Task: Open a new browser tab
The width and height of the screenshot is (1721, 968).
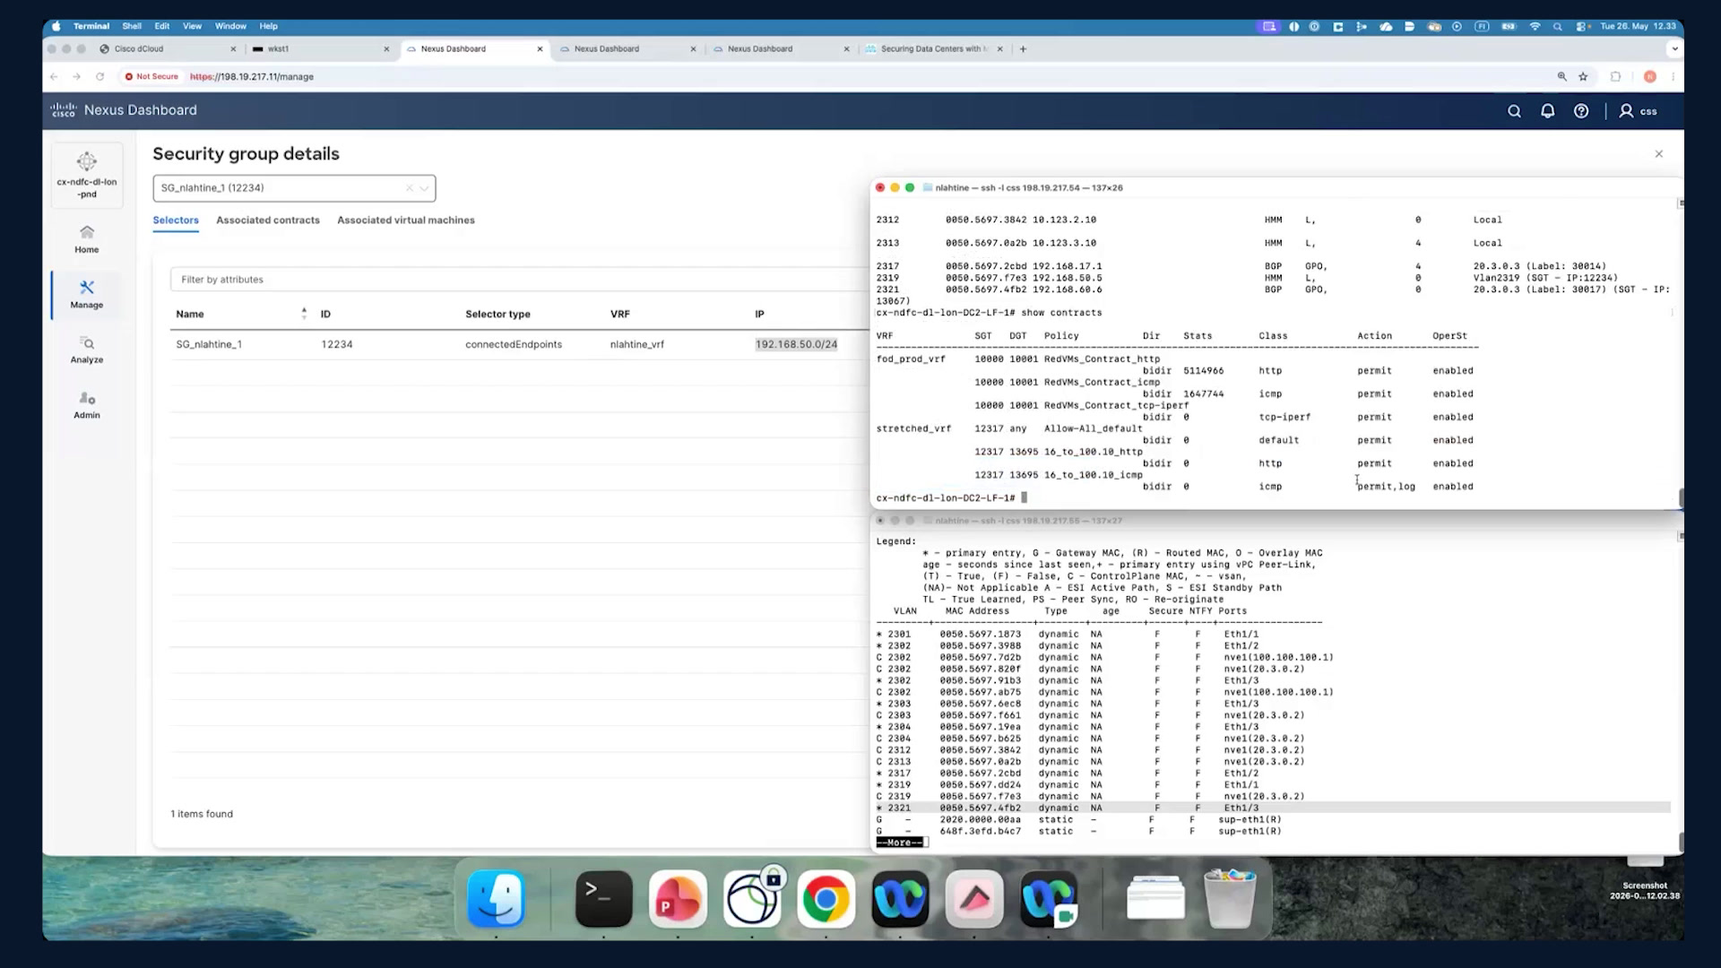Action: 1023,49
